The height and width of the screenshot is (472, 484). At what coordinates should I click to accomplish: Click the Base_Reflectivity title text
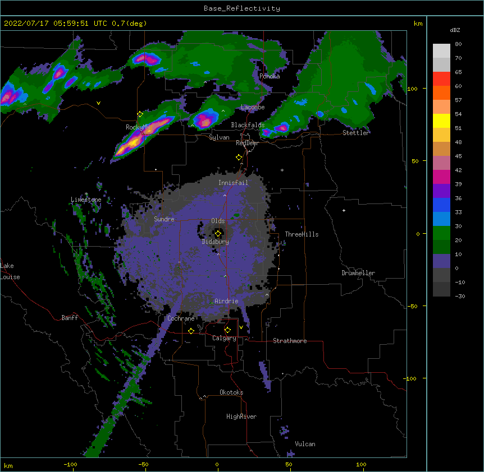pyautogui.click(x=242, y=8)
